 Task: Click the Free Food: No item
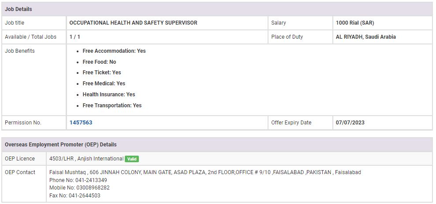point(99,62)
